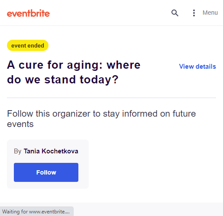
Task: Click the 'Waiting for www.eventbrite' status bar
Action: point(37,211)
